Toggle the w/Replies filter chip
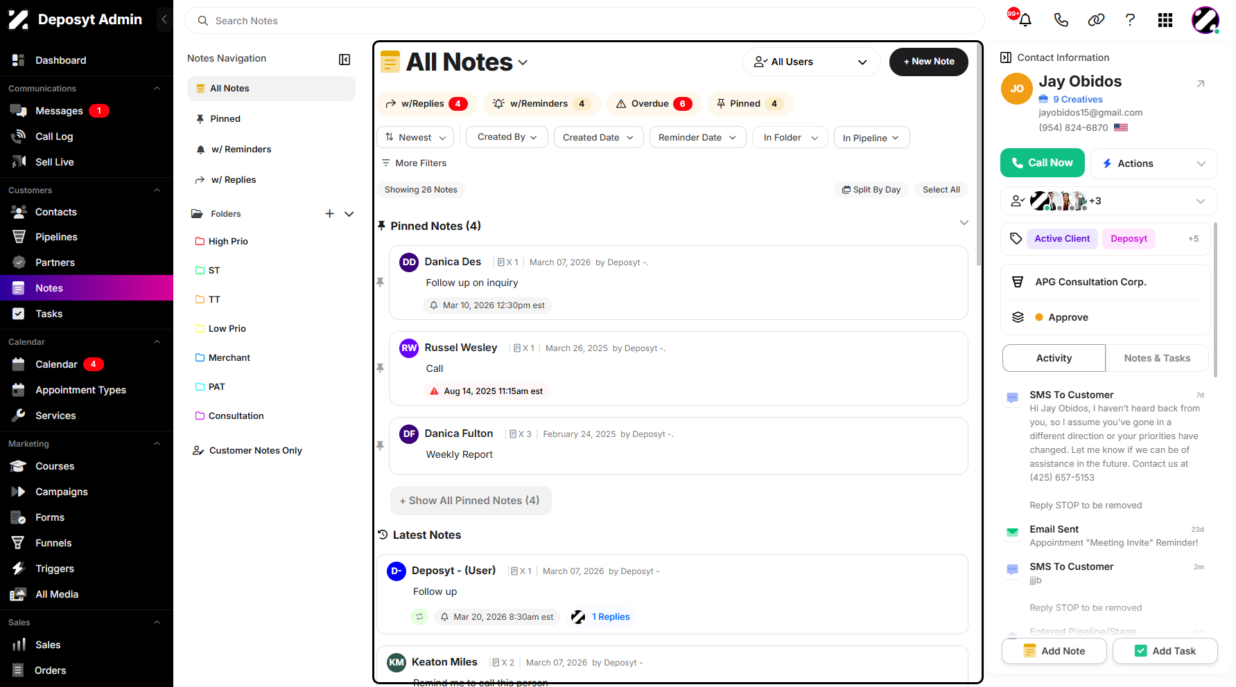 pyautogui.click(x=427, y=104)
